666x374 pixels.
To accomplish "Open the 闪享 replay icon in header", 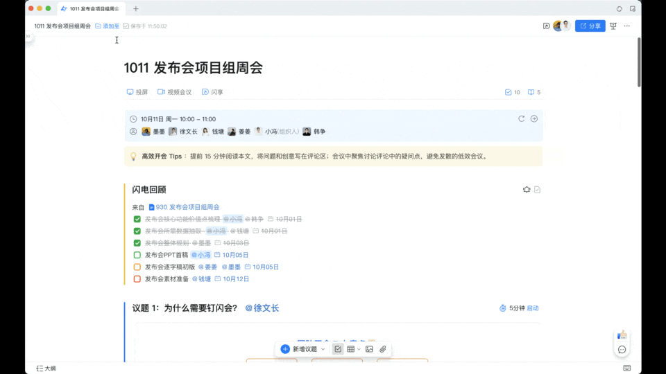I will point(546,26).
